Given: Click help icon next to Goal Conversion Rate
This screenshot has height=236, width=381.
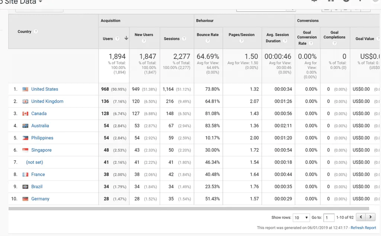Looking at the screenshot, I should coord(311,43).
